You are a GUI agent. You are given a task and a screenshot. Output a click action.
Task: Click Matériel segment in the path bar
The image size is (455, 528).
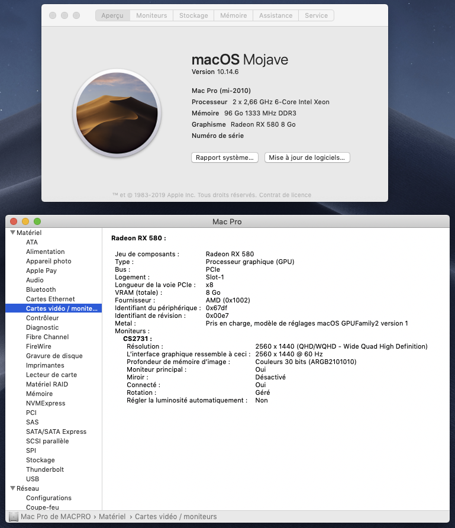[112, 516]
